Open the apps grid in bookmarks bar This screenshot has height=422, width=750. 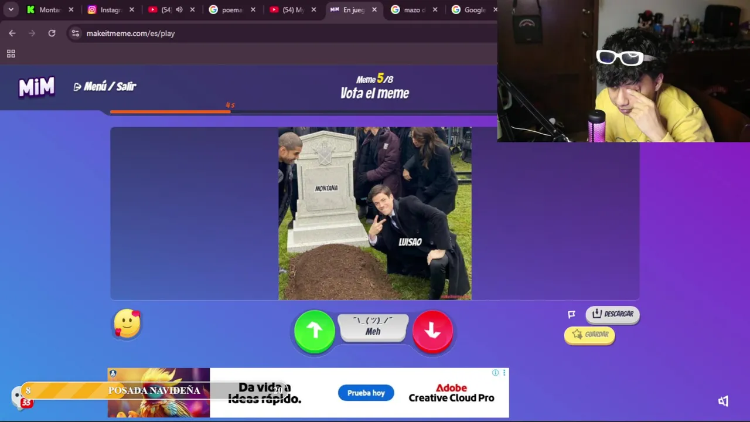pos(11,54)
